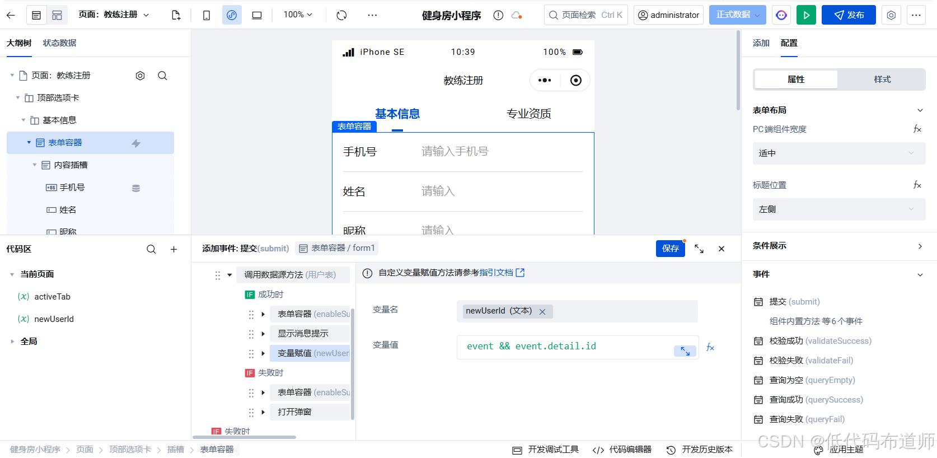This screenshot has width=937, height=458.
Task: Remove newUserId variable tag
Action: 542,312
